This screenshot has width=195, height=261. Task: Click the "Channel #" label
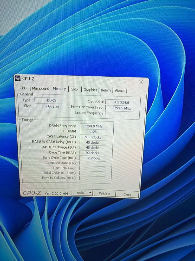click(x=95, y=102)
